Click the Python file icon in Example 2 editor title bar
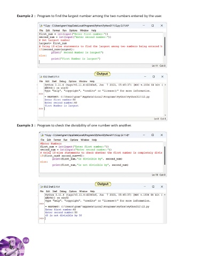This screenshot has width=199, height=256. tap(41, 26)
